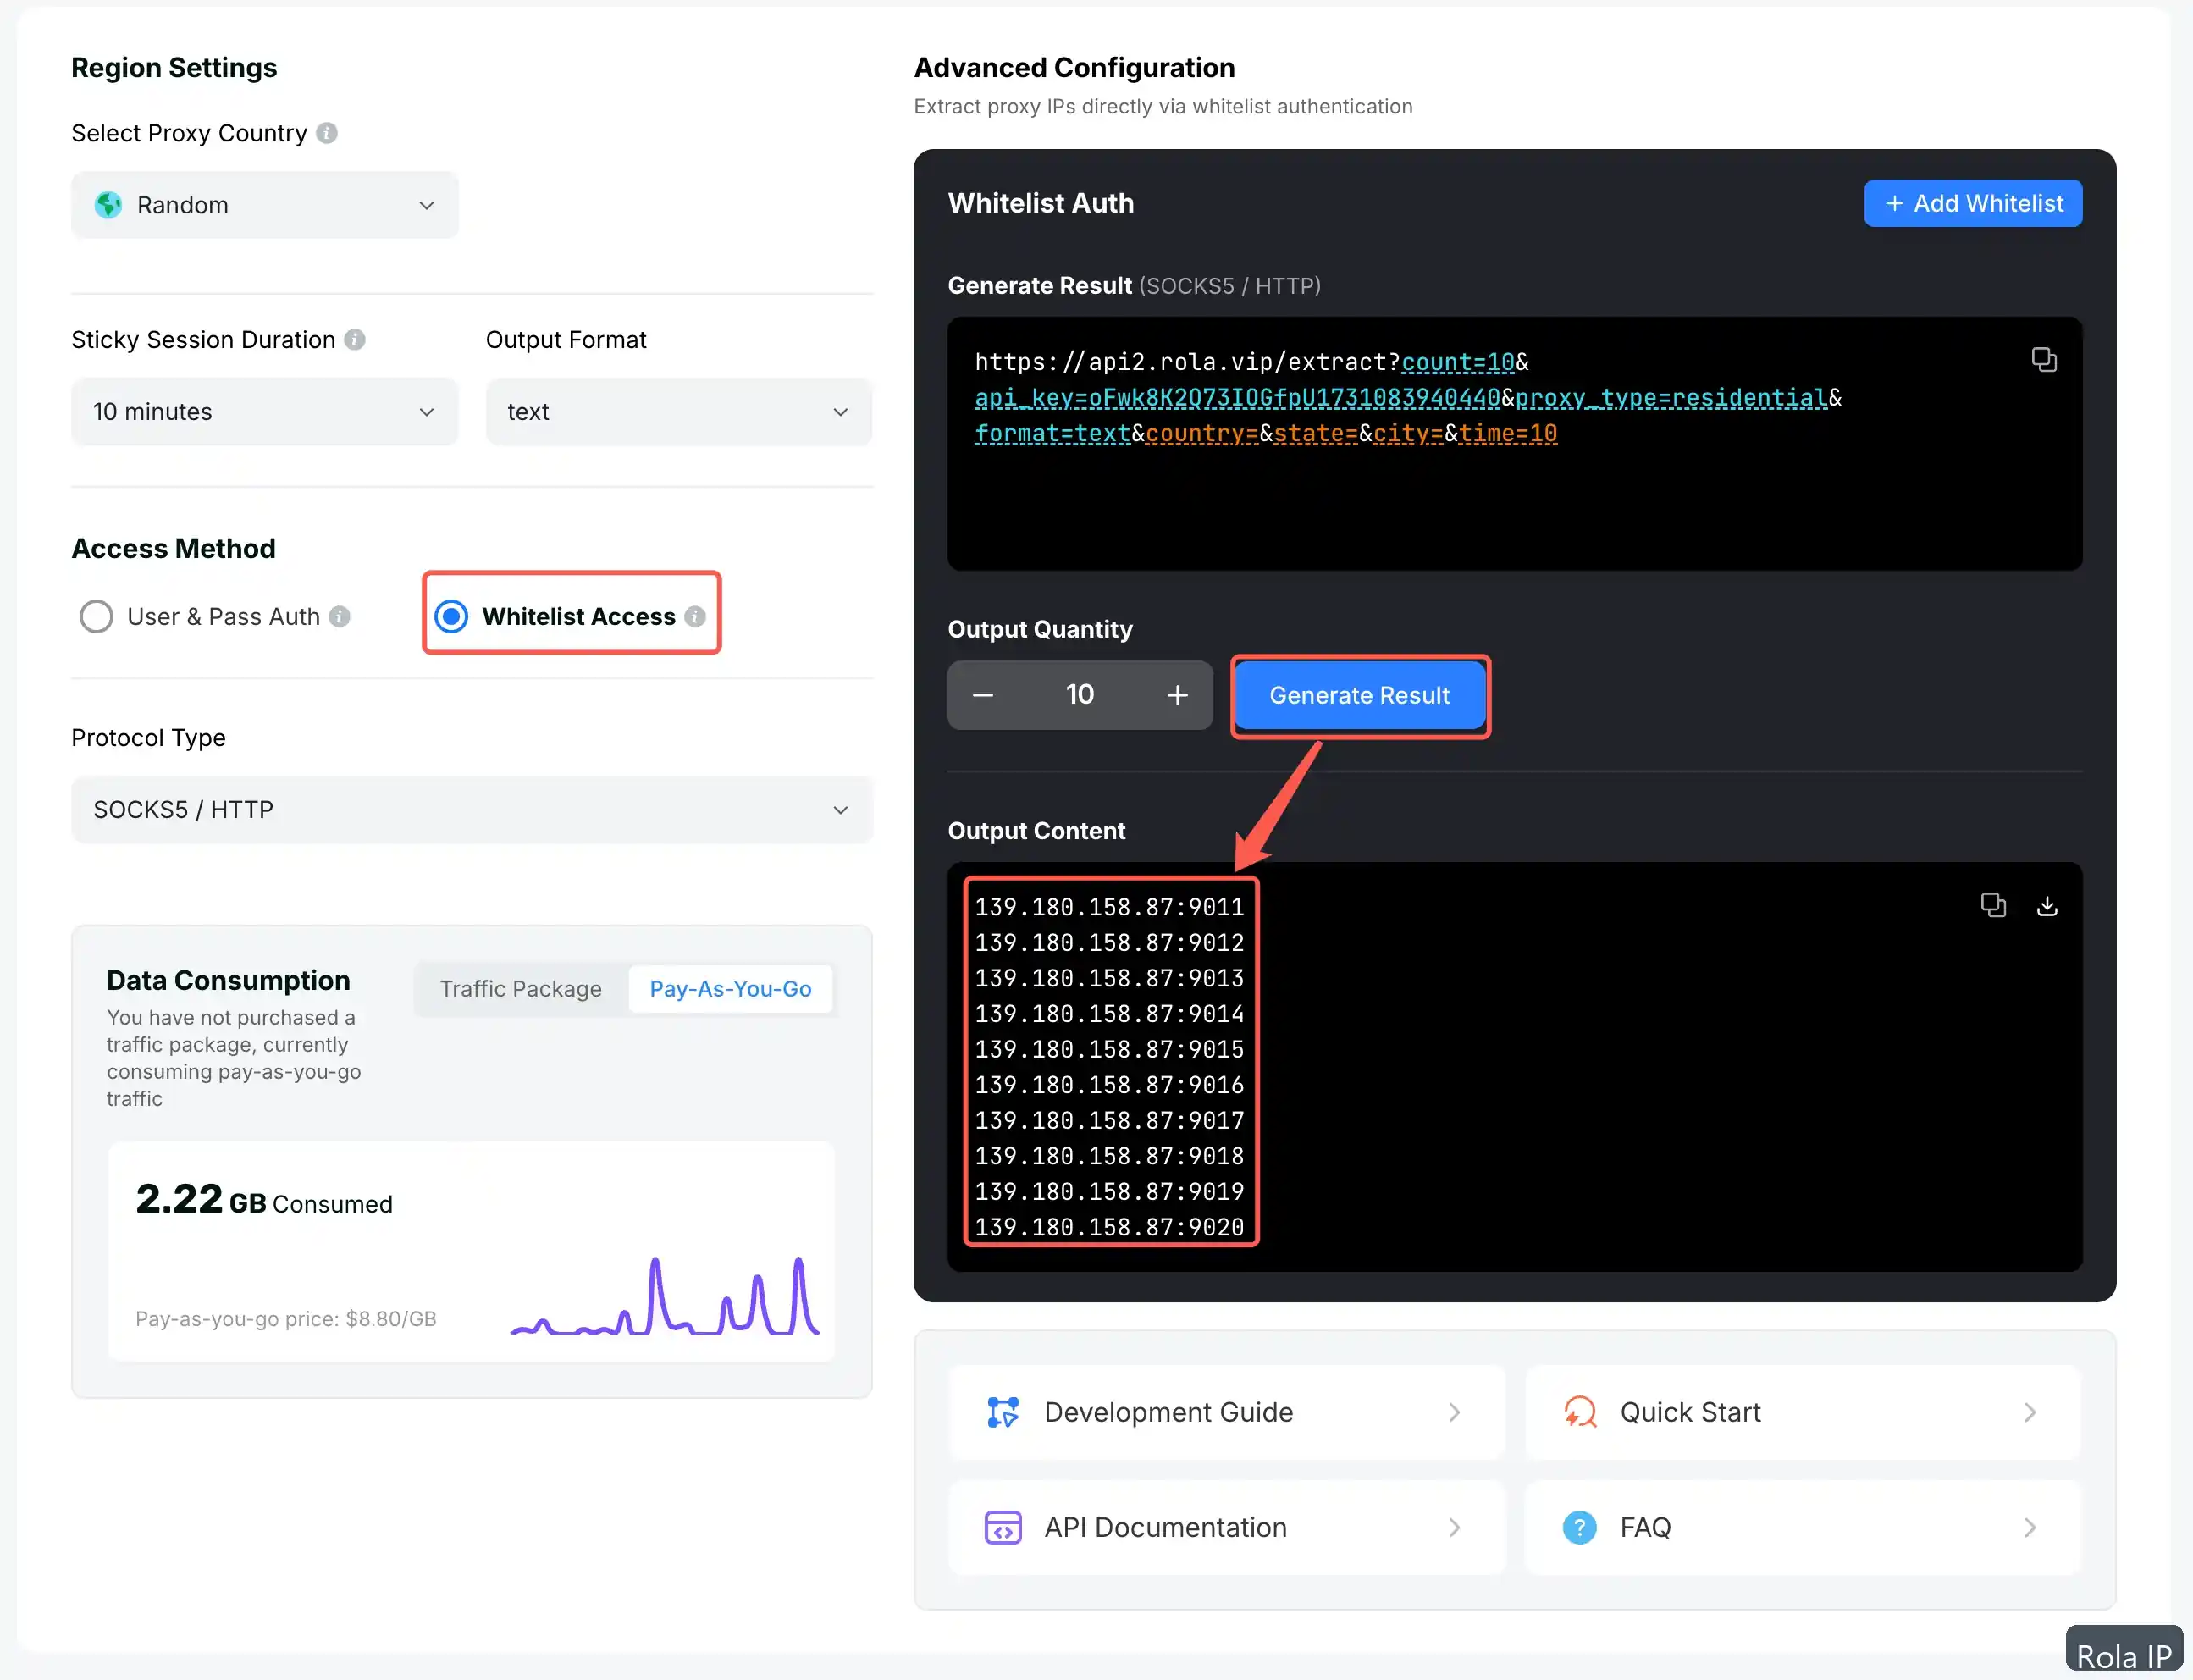This screenshot has height=1680, width=2193.
Task: Show info for Sticky Session Duration
Action: pos(355,340)
